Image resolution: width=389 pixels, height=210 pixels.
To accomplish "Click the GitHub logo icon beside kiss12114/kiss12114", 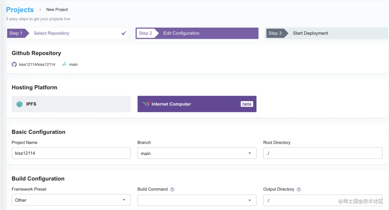I will click(x=14, y=64).
